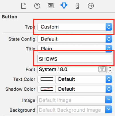Open the Connections inspector arrow icon
Viewport: 115px width, 116px height.
click(x=91, y=6)
